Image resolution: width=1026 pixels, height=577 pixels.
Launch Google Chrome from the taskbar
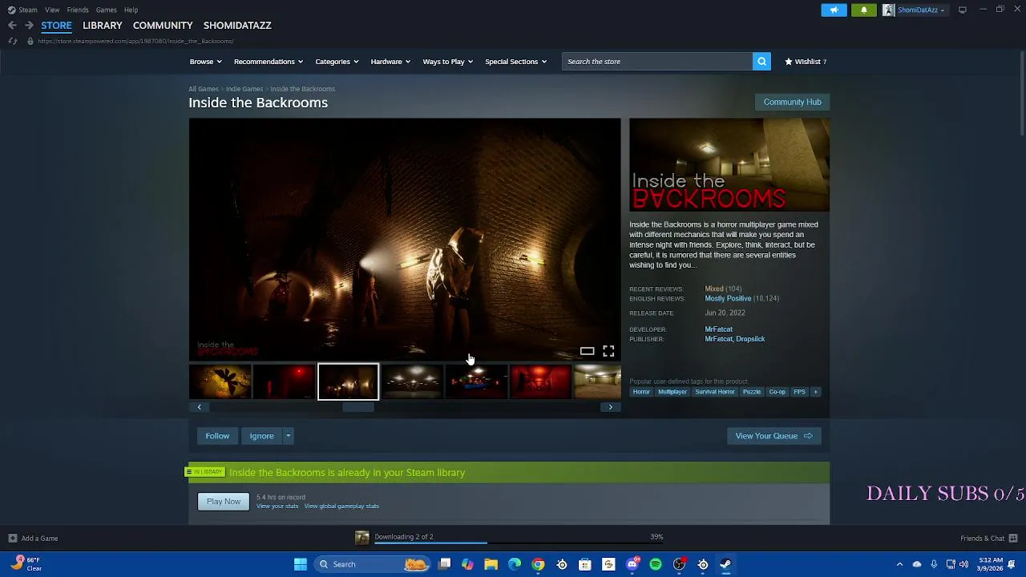tap(538, 564)
